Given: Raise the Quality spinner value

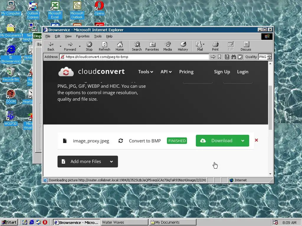Looking at the screenshot, I should tap(270, 56).
